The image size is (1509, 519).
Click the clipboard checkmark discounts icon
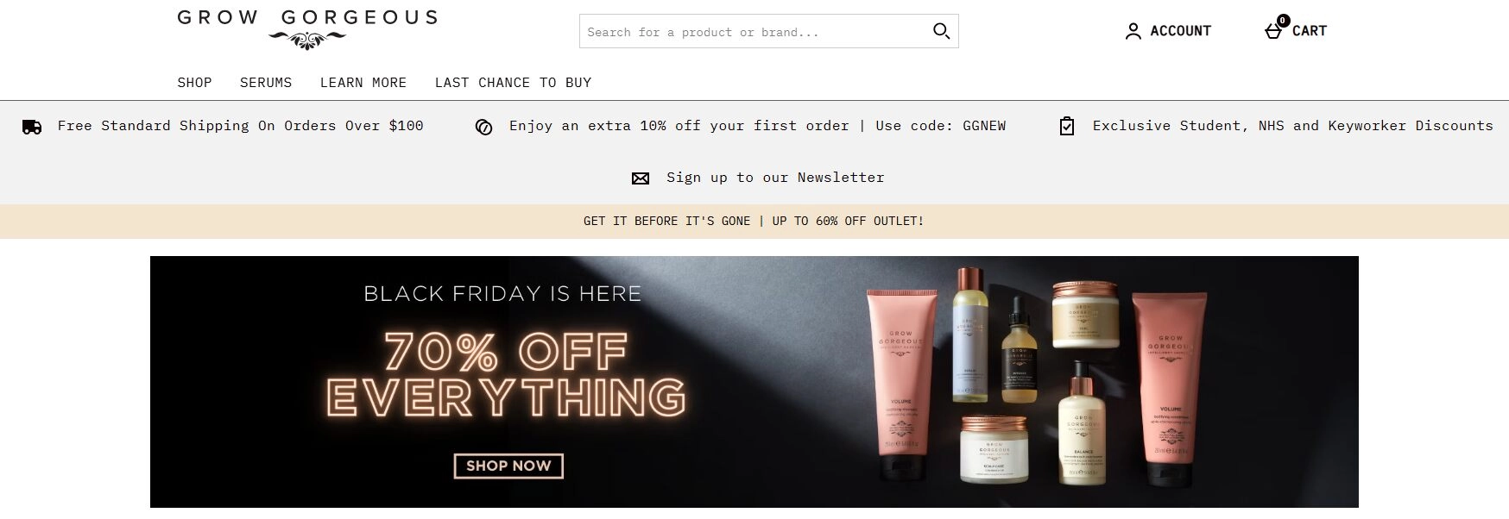pyautogui.click(x=1067, y=127)
